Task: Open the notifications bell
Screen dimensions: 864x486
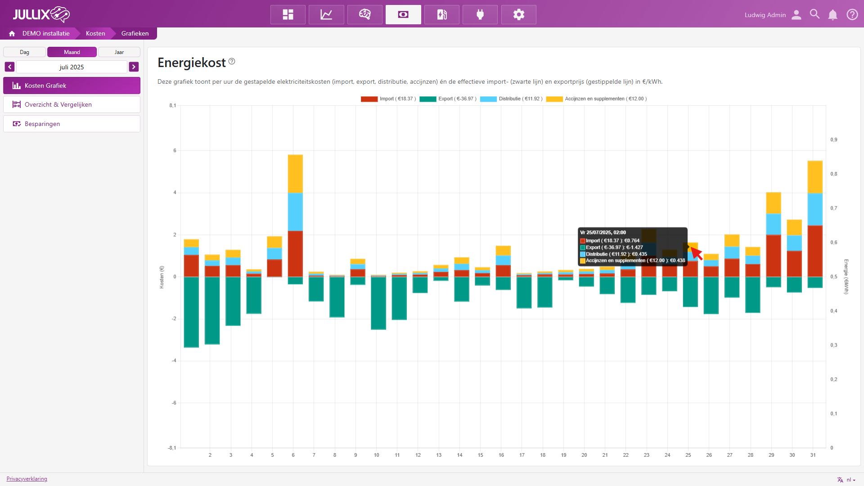Action: 833,15
